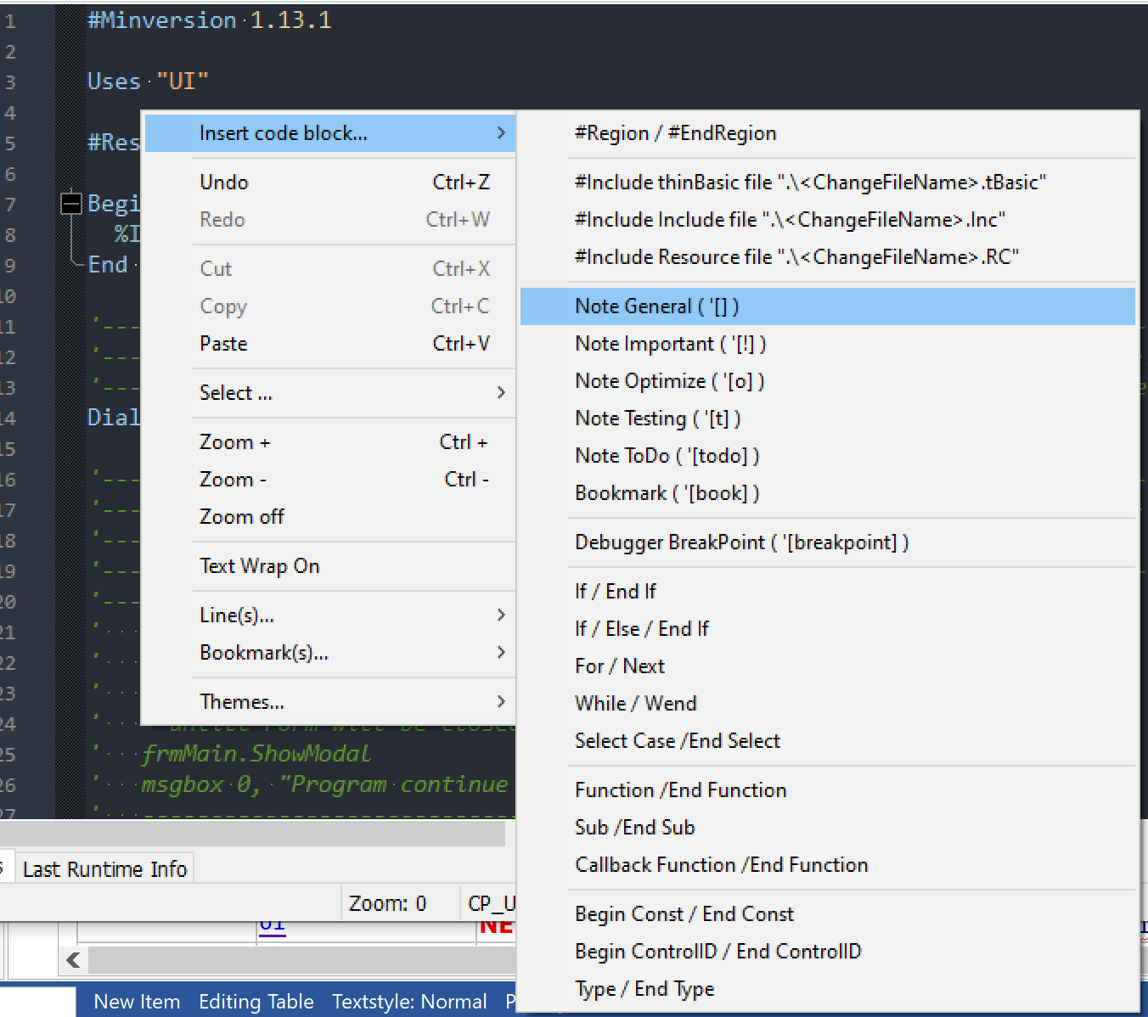Toggle Text Wrap On
The height and width of the screenshot is (1017, 1148).
pyautogui.click(x=260, y=566)
